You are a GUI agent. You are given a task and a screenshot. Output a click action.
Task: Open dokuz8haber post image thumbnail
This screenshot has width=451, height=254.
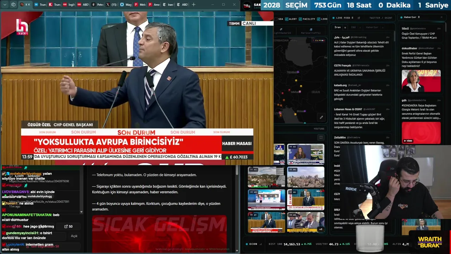click(421, 81)
